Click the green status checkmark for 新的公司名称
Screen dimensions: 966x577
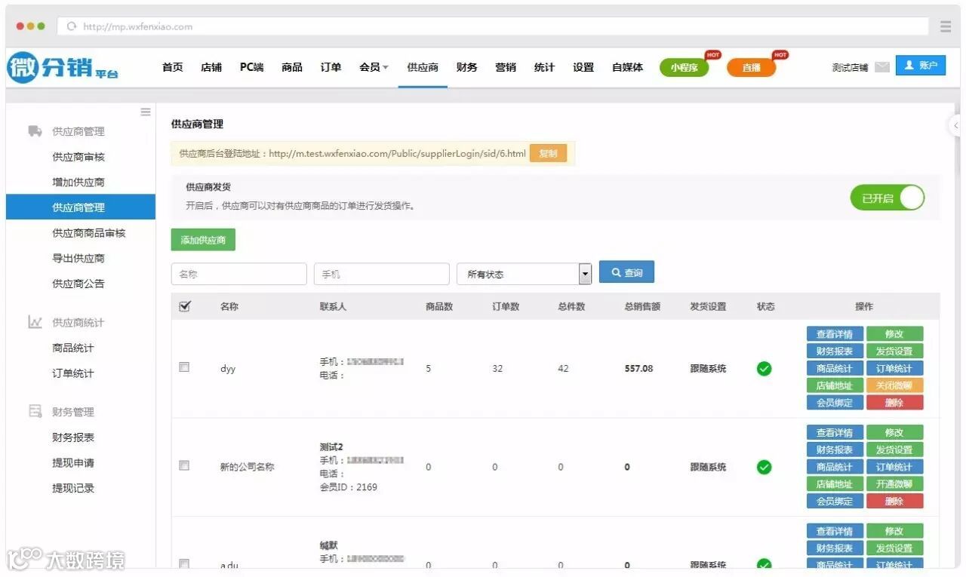[x=764, y=467]
